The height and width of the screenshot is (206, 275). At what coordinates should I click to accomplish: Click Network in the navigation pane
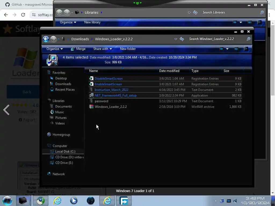coord(59,174)
